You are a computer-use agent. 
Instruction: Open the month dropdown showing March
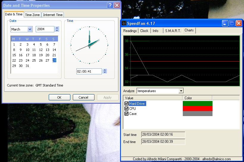click(30, 29)
